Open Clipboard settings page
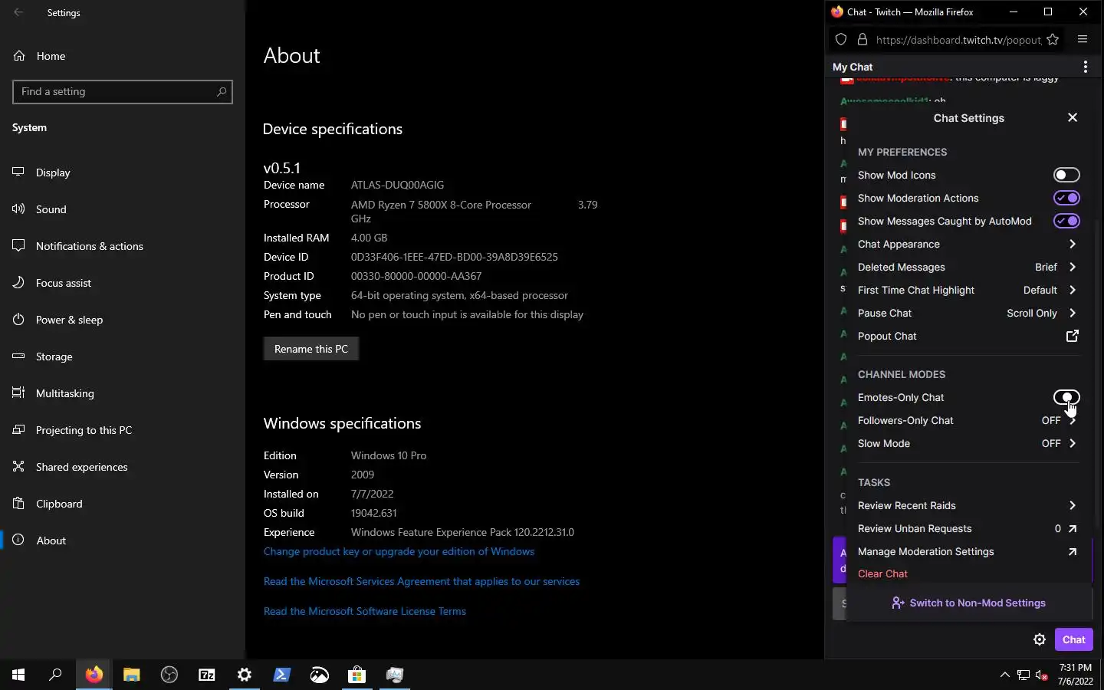 click(123, 504)
